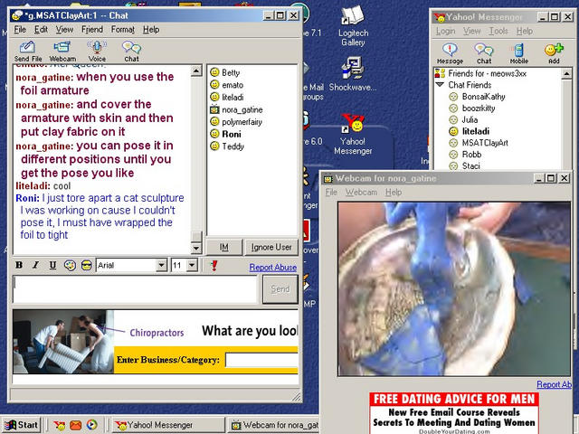The height and width of the screenshot is (434, 579).
Task: Open the text color palette icon
Action: coord(70,265)
